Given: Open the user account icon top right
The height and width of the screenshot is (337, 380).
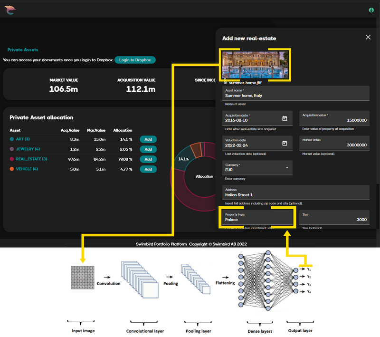Looking at the screenshot, I should coord(371,10).
